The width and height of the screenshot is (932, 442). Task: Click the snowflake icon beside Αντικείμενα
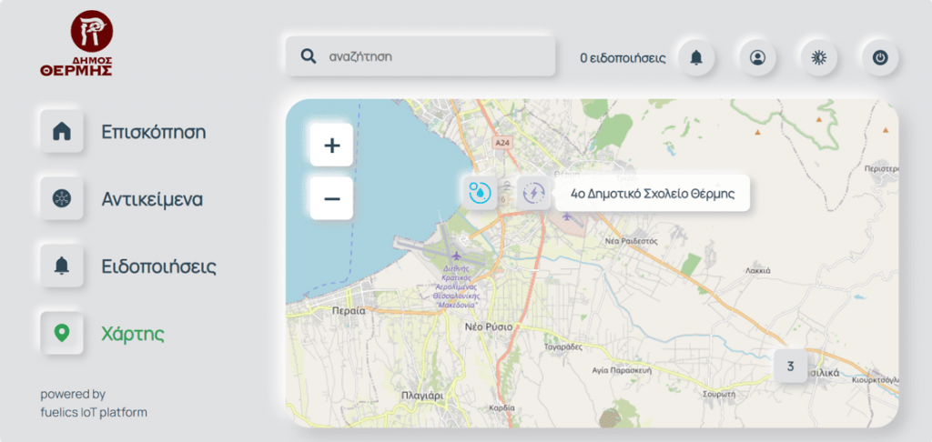click(62, 199)
